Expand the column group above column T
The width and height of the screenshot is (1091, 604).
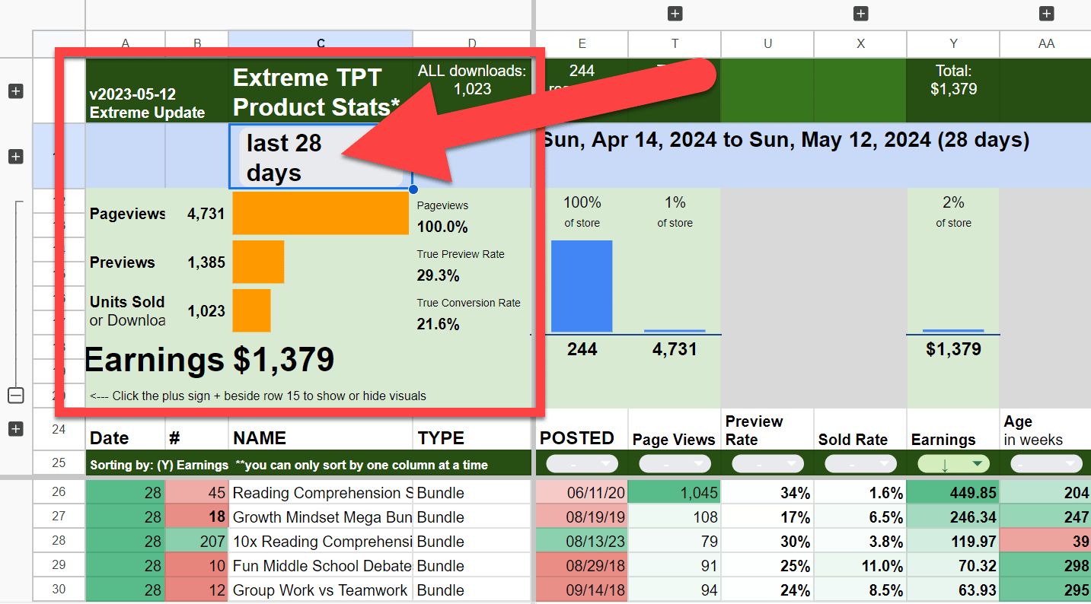click(x=675, y=13)
